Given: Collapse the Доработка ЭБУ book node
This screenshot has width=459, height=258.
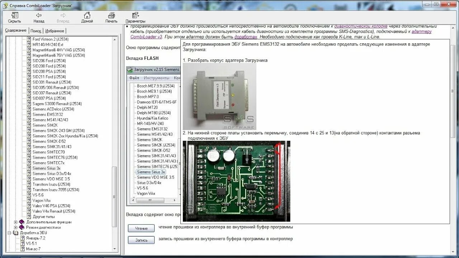Looking at the screenshot, I should pyautogui.click(x=9, y=233).
